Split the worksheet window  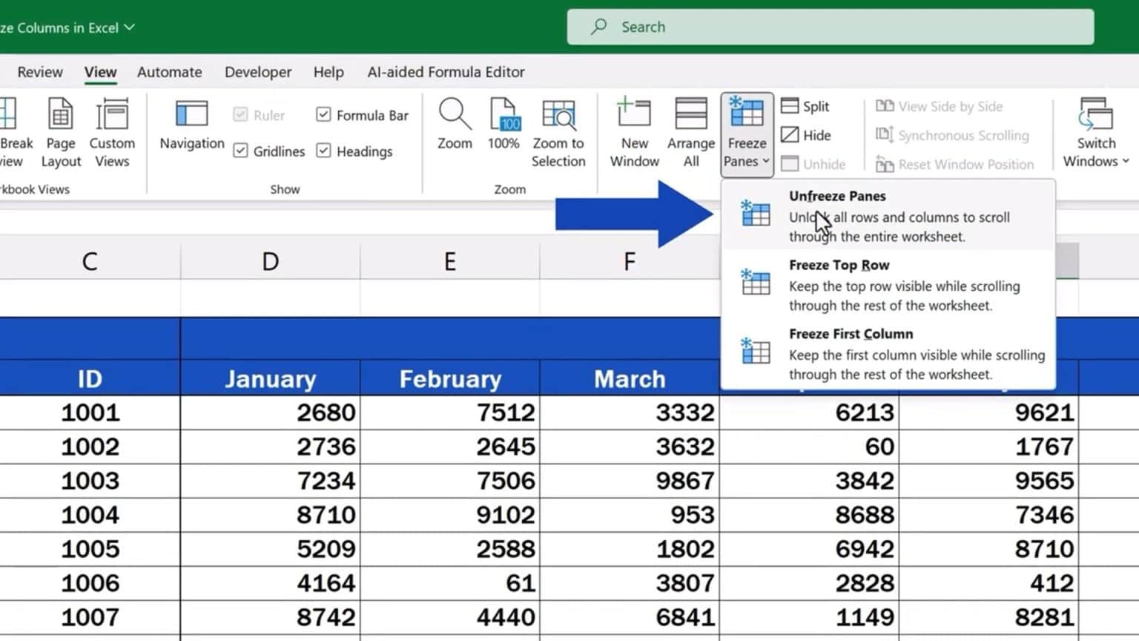click(x=806, y=105)
